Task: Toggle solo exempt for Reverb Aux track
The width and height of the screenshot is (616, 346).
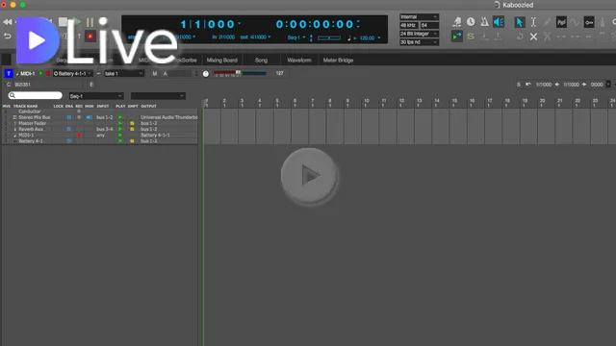Action: tap(132, 129)
